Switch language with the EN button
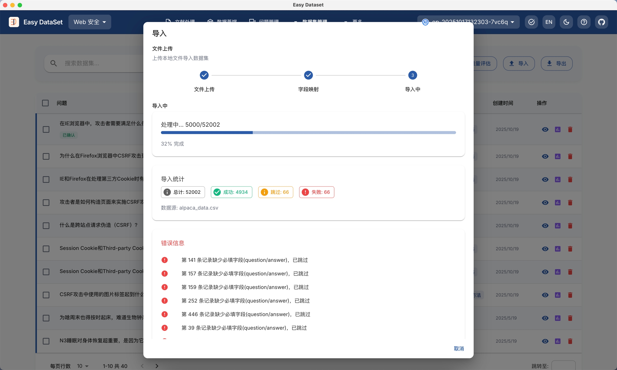The width and height of the screenshot is (617, 370). coord(549,22)
